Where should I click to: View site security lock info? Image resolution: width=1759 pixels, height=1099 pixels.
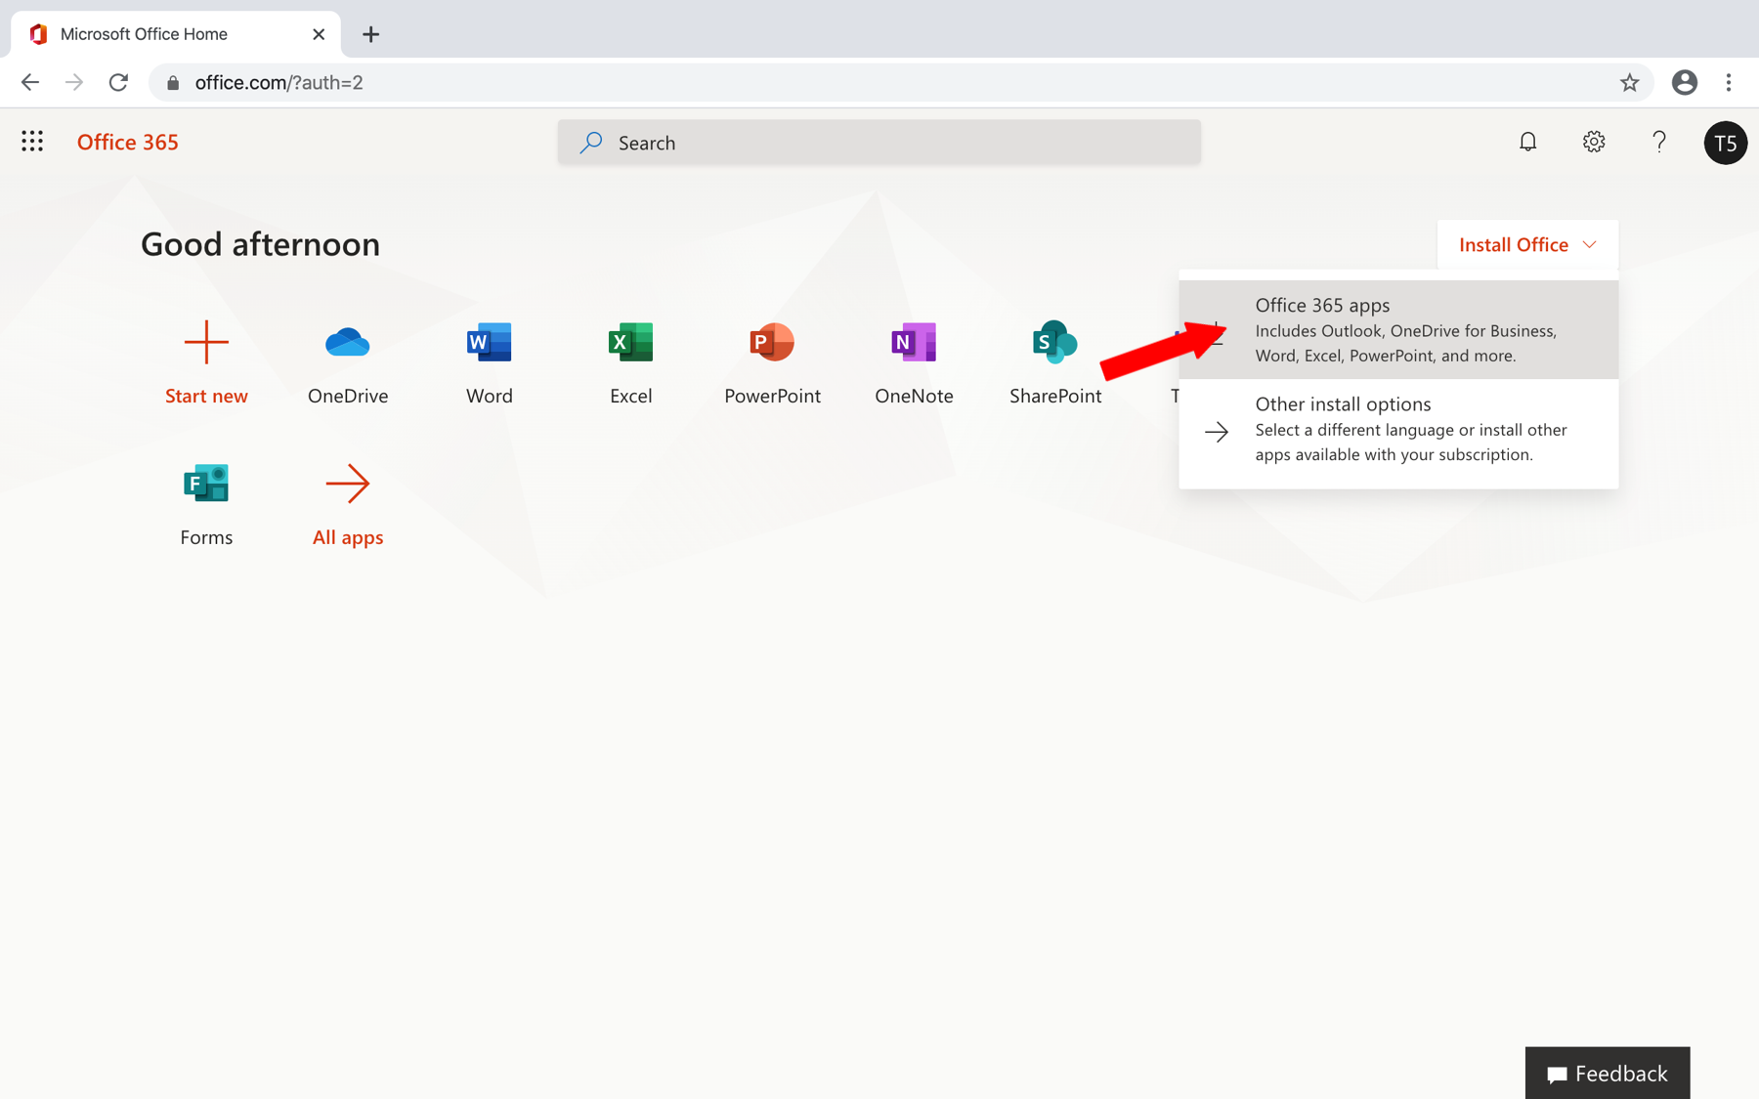(x=173, y=83)
